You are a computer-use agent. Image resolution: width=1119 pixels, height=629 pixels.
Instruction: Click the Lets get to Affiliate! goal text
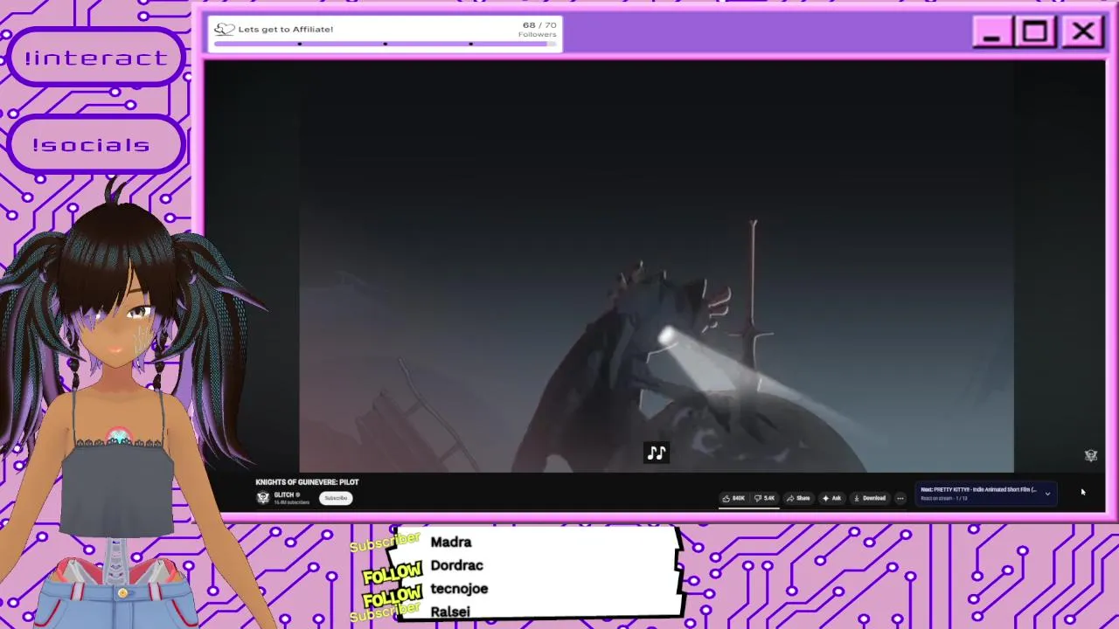pyautogui.click(x=286, y=29)
